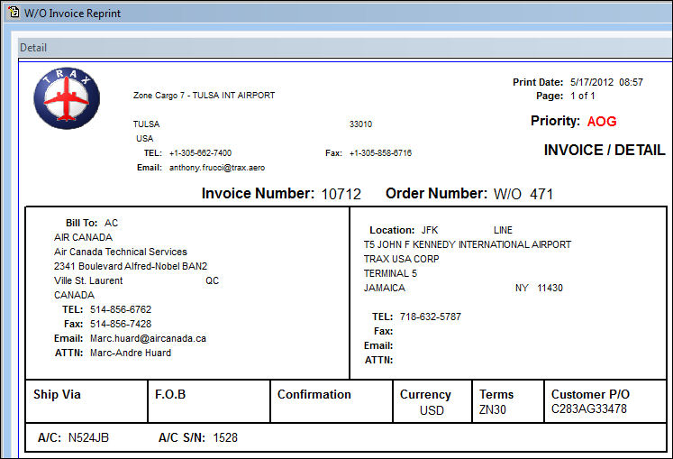The height and width of the screenshot is (459, 673).
Task: Click email Marc.huard@aircanada.ca
Action: [148, 339]
